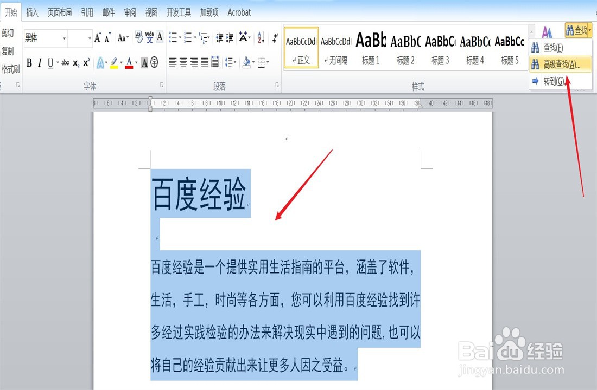Grow font size icon
The image size is (597, 390).
98,37
